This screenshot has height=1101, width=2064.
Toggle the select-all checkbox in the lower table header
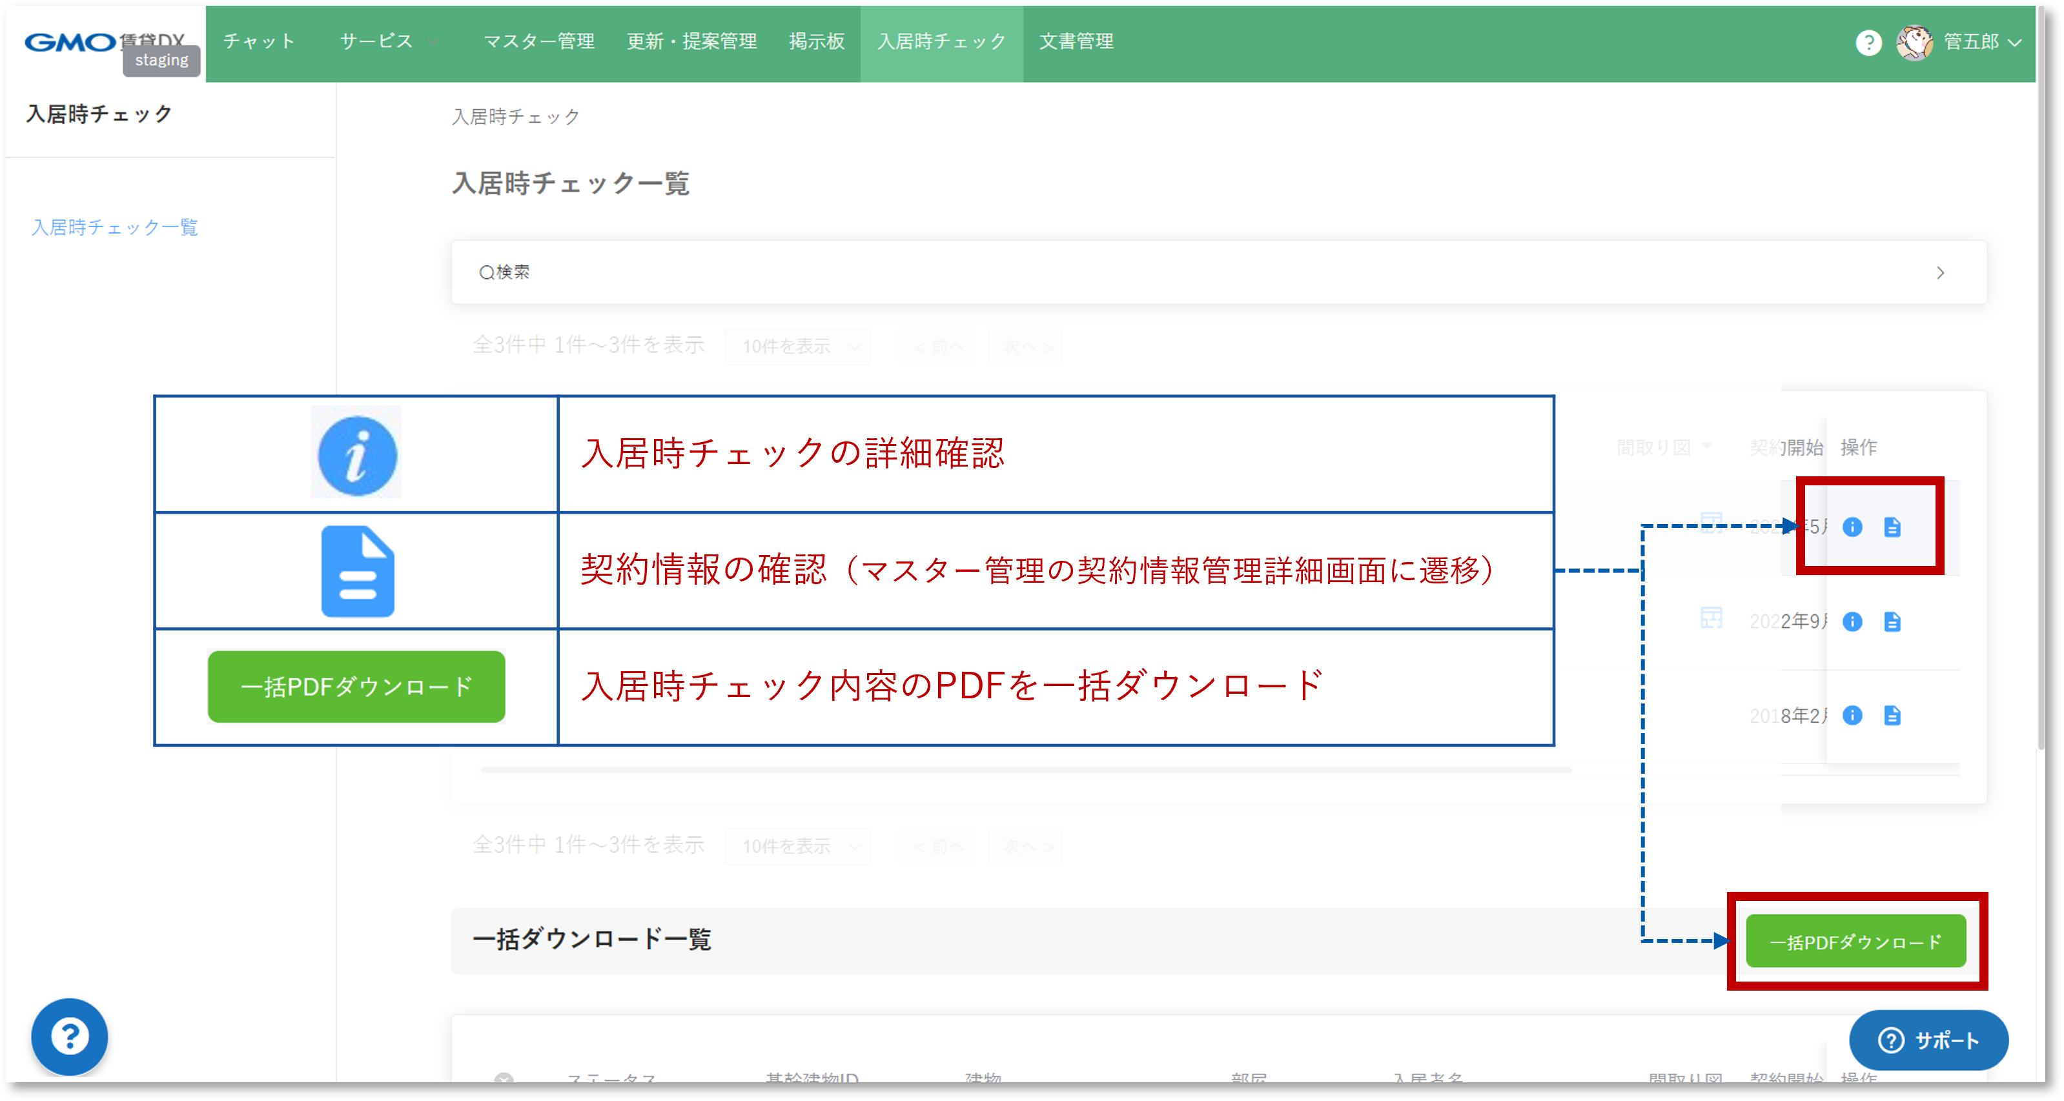click(503, 1078)
